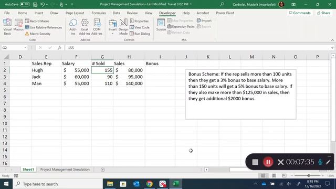Viewport: 336px width, 189px height.
Task: Switch to the Formulas tab
Action: coord(99,13)
